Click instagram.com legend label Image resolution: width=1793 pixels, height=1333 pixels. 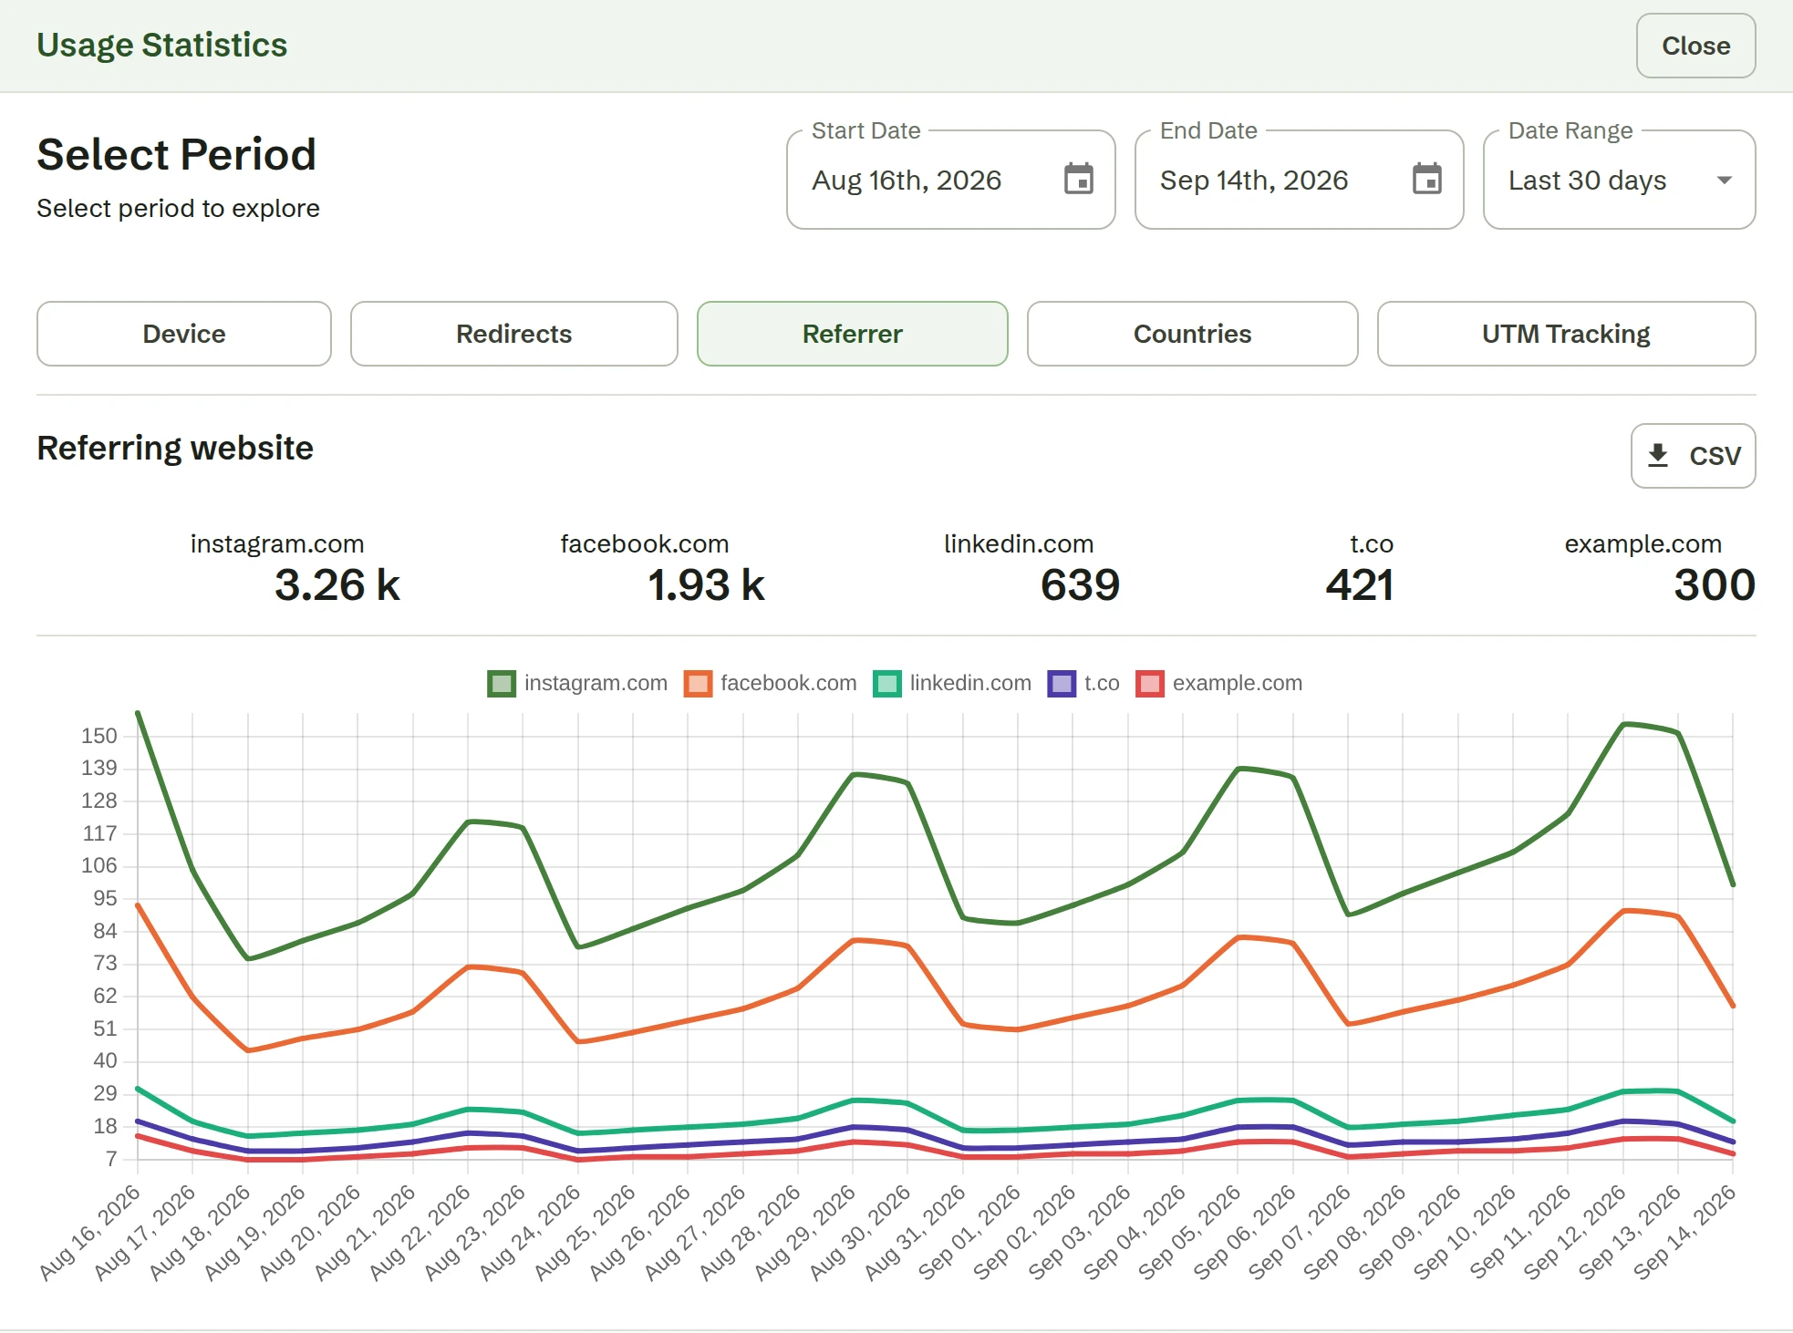(596, 683)
